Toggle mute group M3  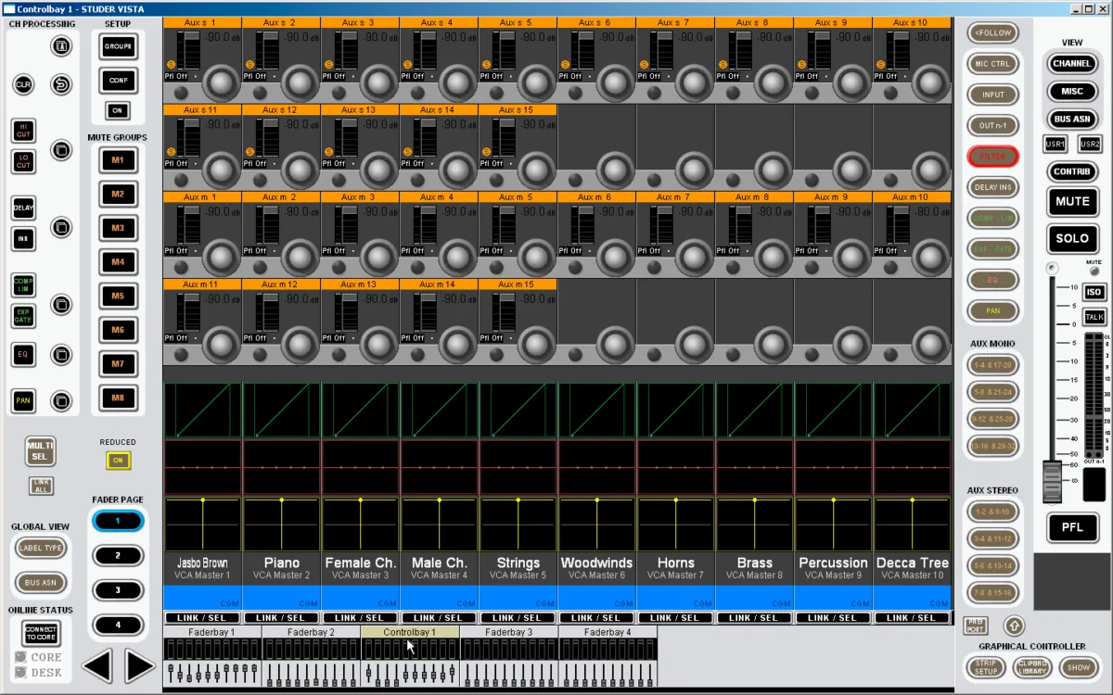click(x=118, y=228)
